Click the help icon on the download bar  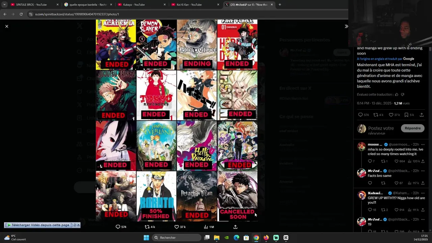point(75,225)
